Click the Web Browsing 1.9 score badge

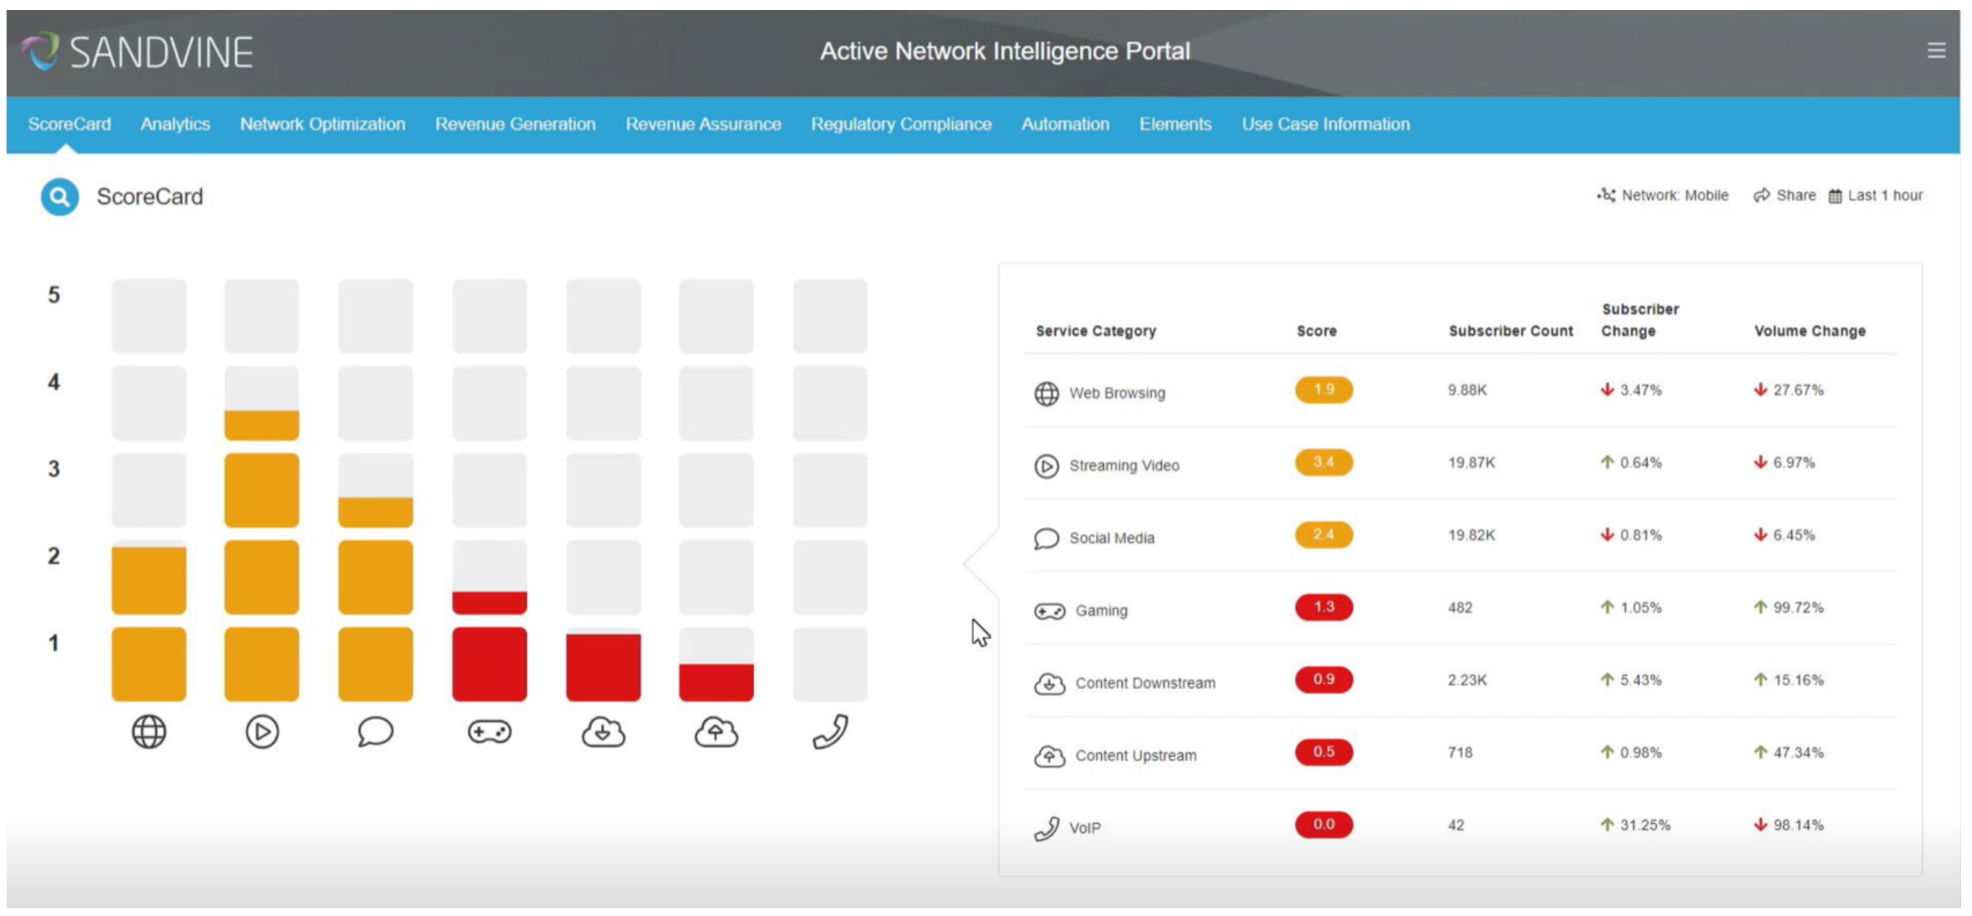coord(1324,390)
